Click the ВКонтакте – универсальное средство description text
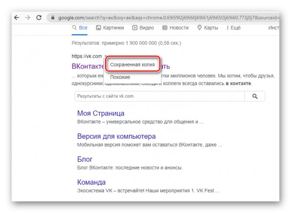Viewport: 291px width, 213px height. (141, 122)
